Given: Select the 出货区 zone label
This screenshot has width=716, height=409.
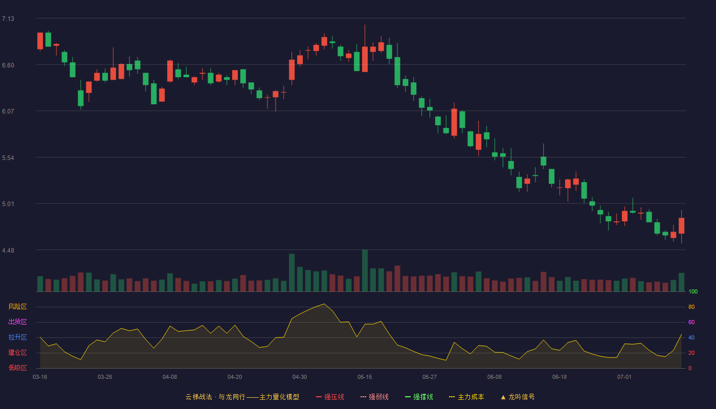Looking at the screenshot, I should pos(17,322).
